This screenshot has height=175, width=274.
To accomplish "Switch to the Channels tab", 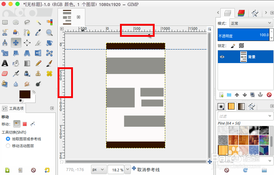I will (x=241, y=13).
